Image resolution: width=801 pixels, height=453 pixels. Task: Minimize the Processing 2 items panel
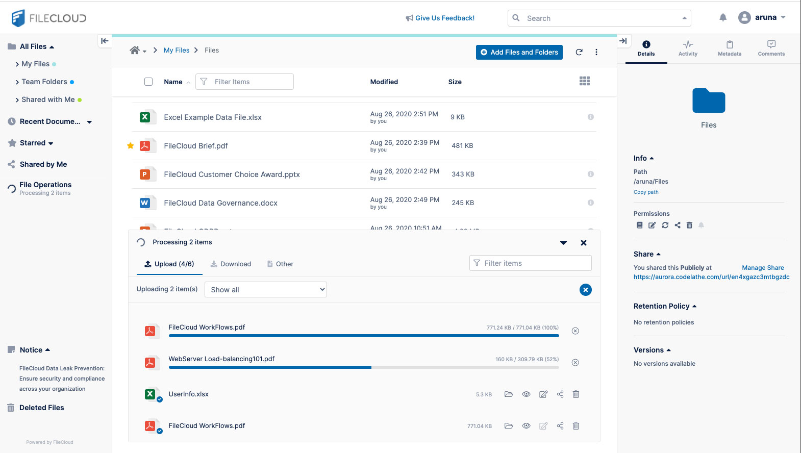click(563, 243)
